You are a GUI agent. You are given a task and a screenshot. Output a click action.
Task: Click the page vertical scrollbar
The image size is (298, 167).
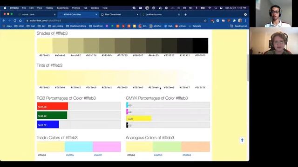tap(248, 68)
